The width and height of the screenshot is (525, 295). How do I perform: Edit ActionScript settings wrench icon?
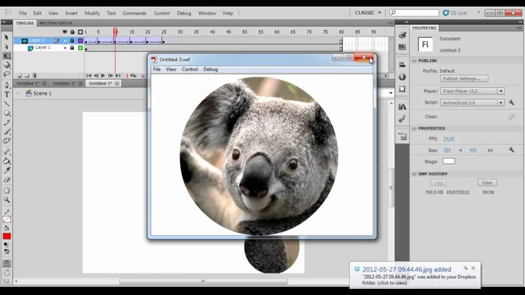[x=511, y=102]
